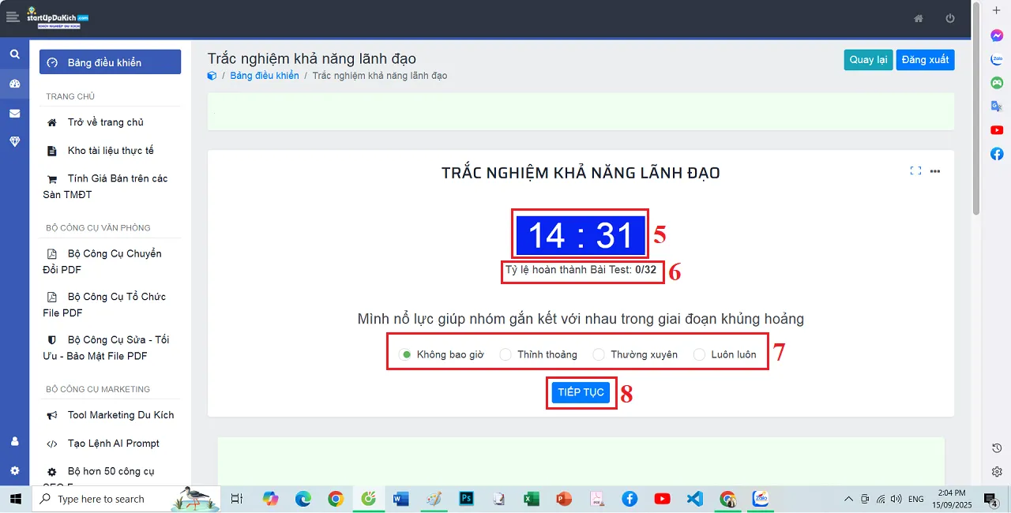Click the diamond icon in the blue rail
This screenshot has height=513, width=1011.
pos(14,141)
